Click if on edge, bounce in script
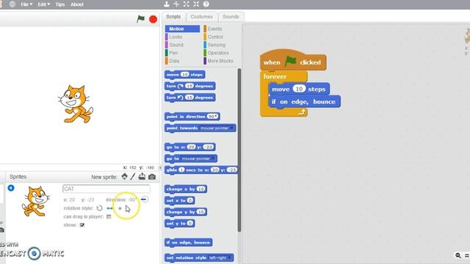Screen dimensions: 470x264 point(305,102)
